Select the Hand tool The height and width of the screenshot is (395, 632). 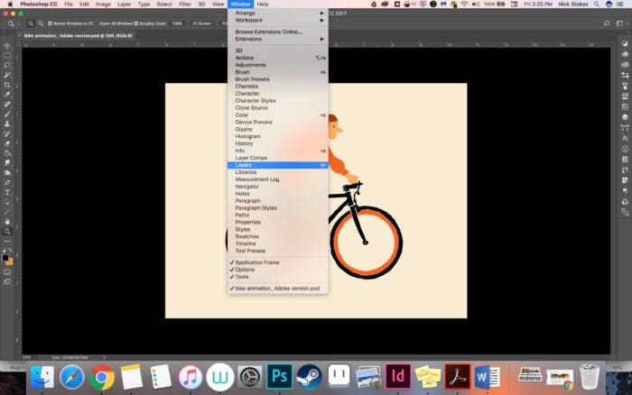7,221
